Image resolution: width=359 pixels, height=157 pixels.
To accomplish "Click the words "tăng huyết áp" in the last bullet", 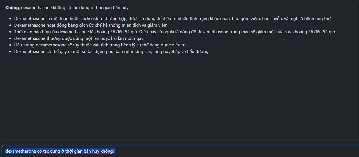I will (x=167, y=52).
